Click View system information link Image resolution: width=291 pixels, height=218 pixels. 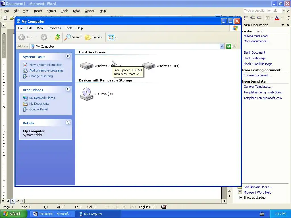point(46,65)
